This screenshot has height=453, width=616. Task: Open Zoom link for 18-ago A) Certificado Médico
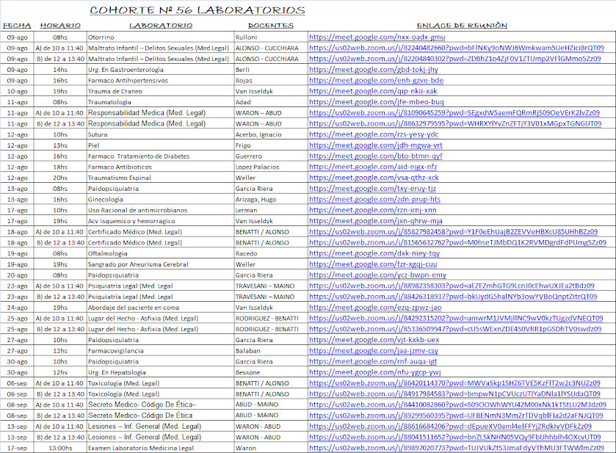tap(453, 232)
